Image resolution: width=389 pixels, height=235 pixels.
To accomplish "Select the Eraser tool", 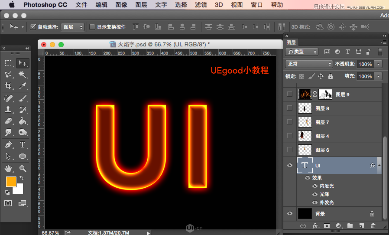I will 8,121.
